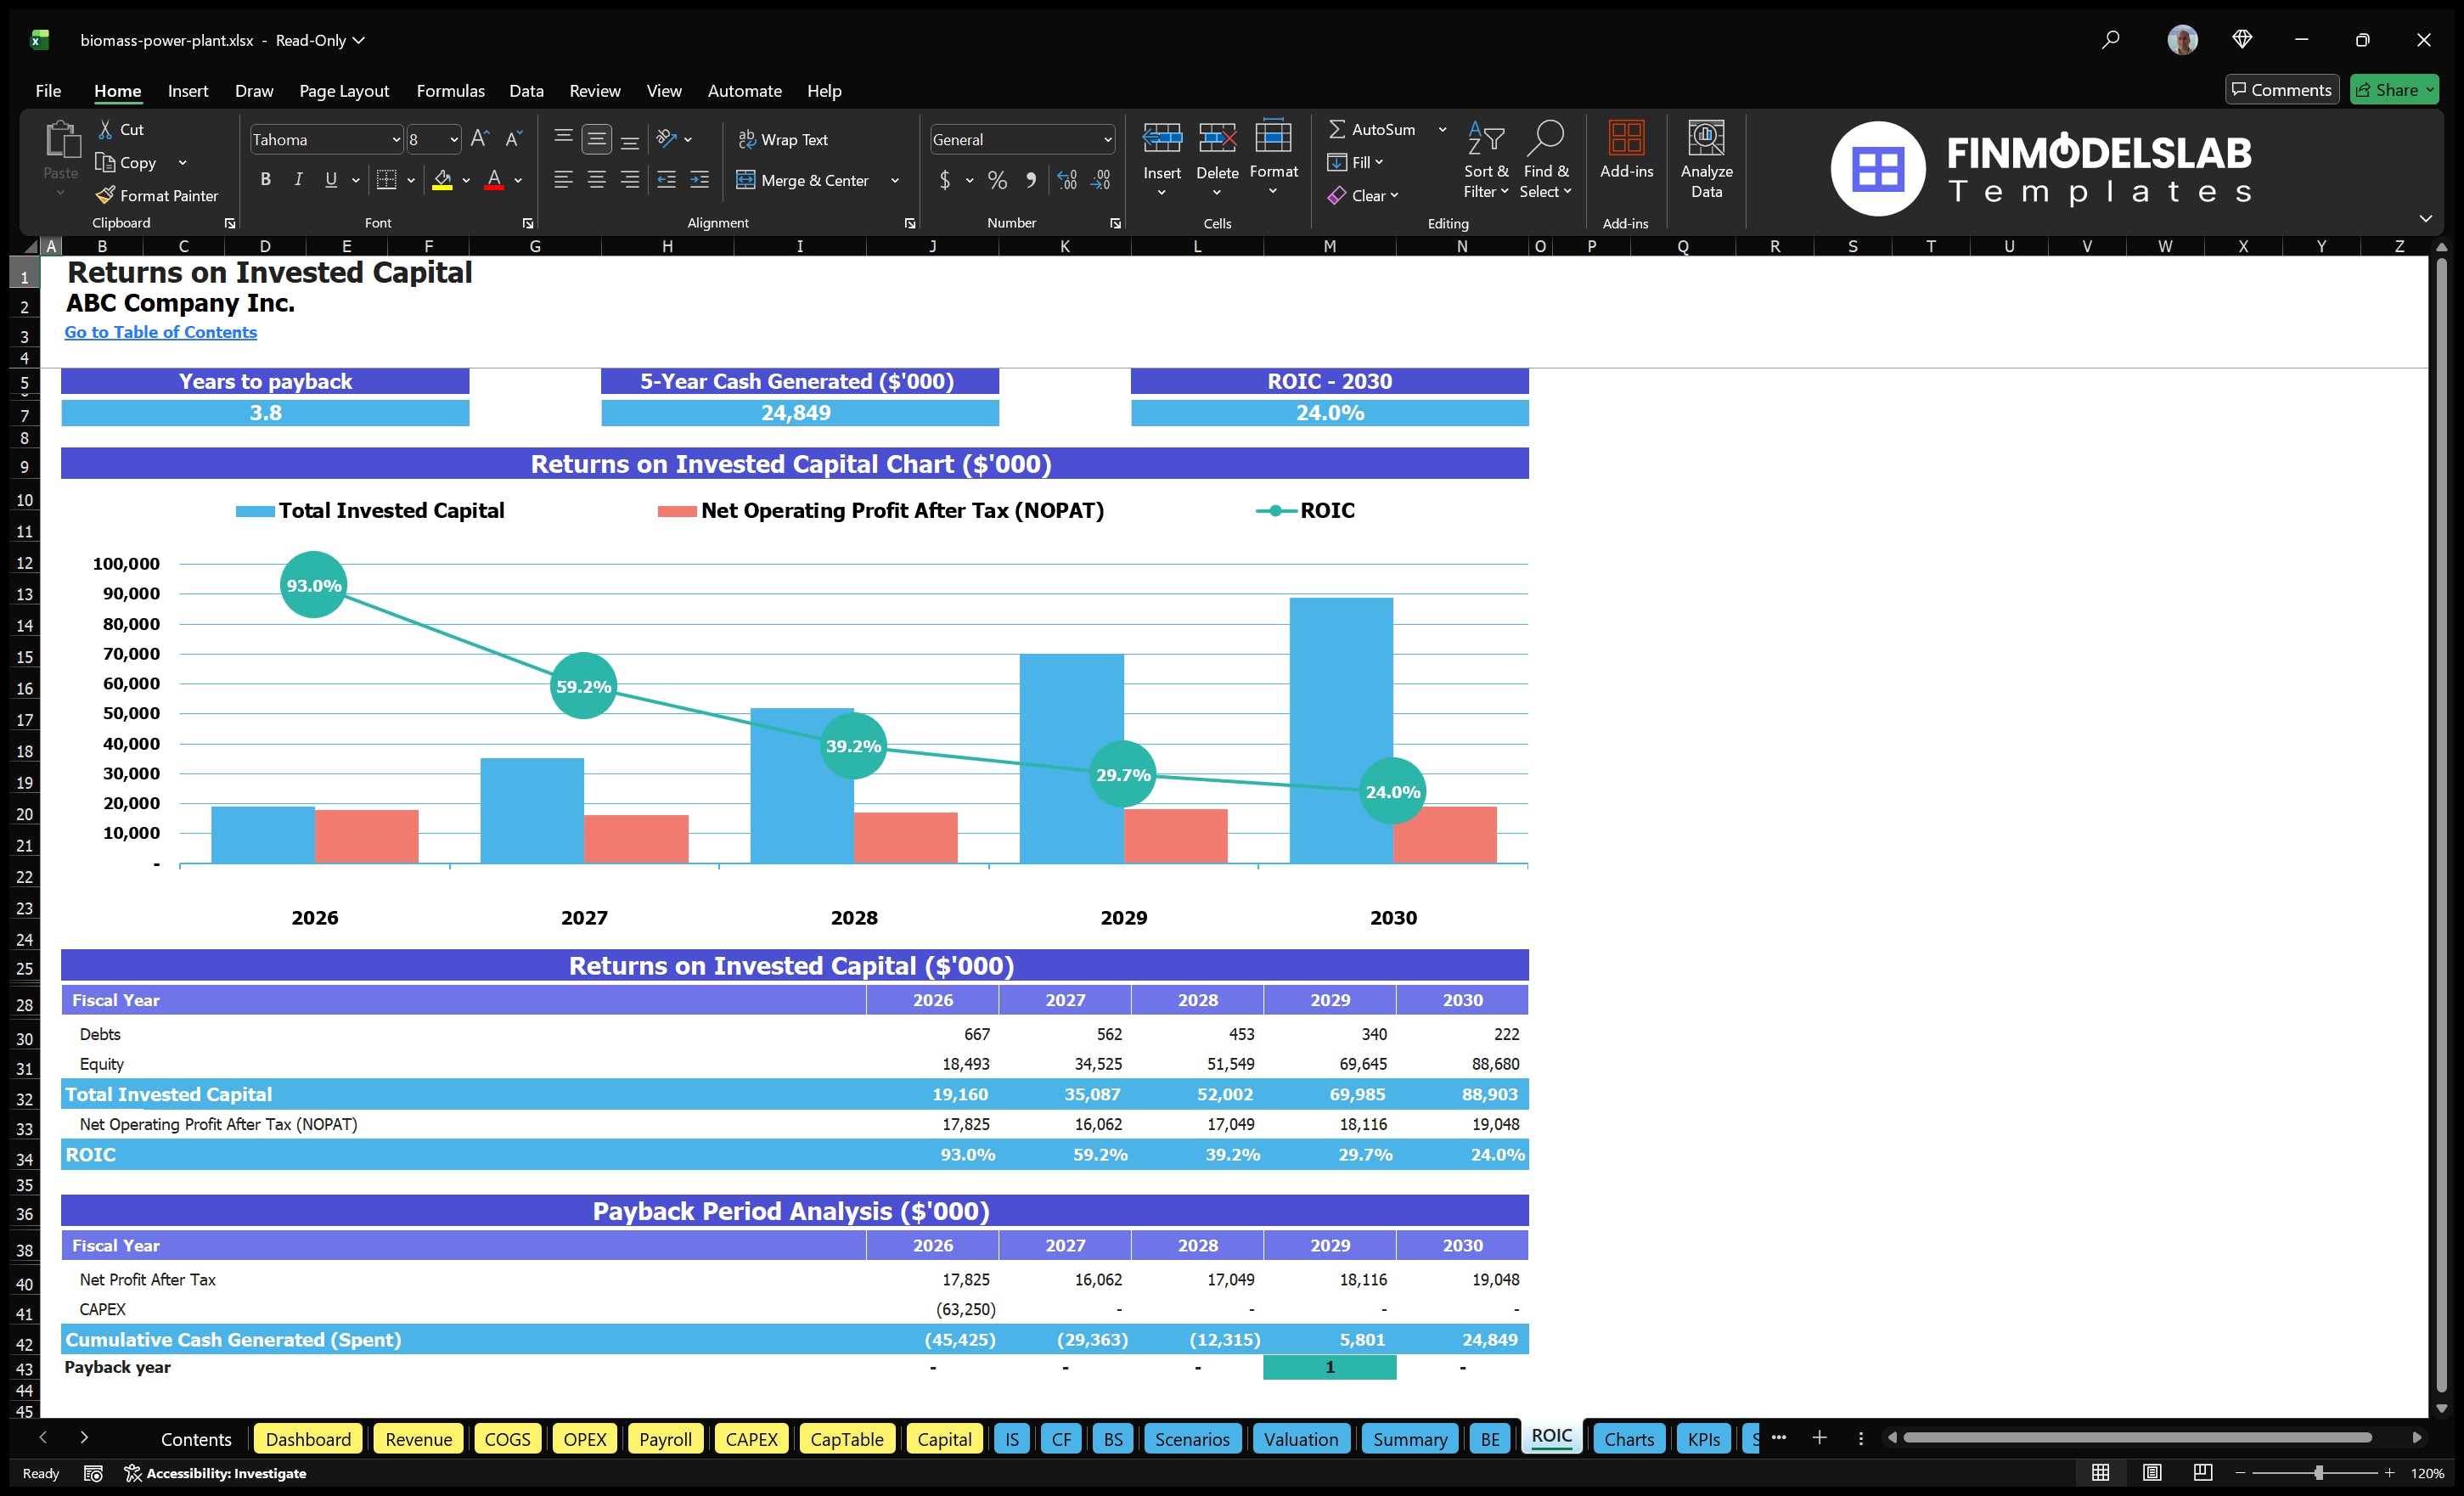Open the Charts worksheet tab
The width and height of the screenshot is (2464, 1496).
tap(1629, 1439)
